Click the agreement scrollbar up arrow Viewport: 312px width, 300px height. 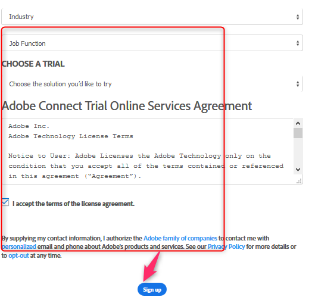298,123
